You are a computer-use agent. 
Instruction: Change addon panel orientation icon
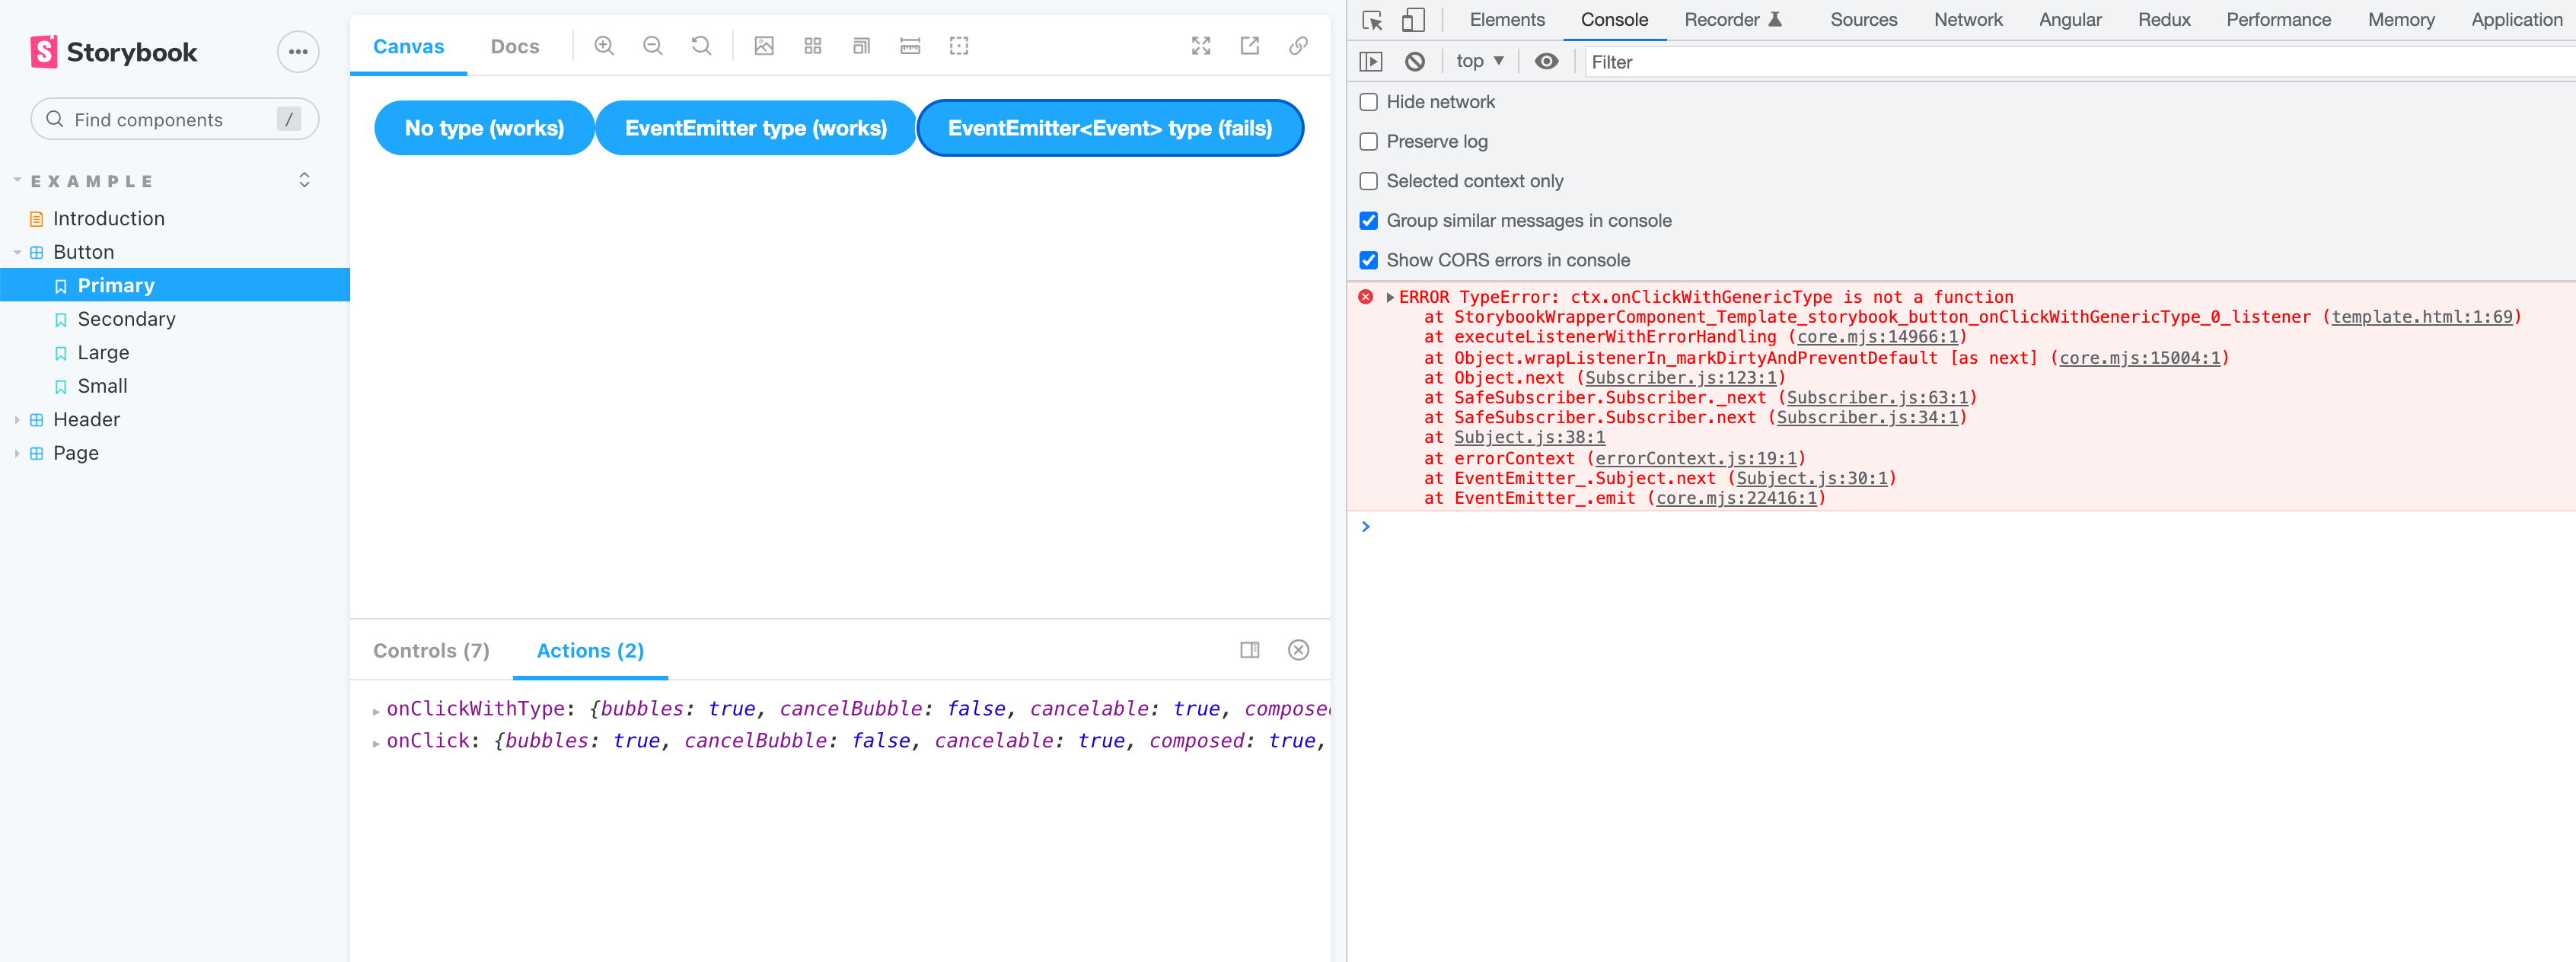[1250, 650]
